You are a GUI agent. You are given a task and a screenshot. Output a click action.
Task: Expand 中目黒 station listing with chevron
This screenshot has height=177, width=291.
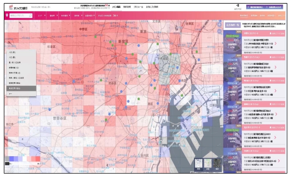pyautogui.click(x=279, y=161)
